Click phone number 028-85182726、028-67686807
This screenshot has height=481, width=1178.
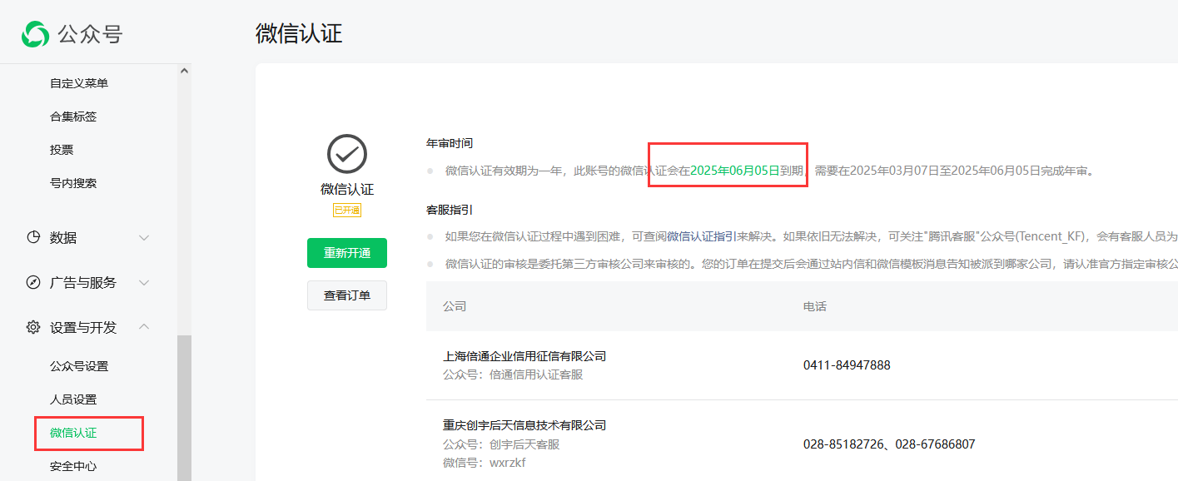tap(889, 444)
